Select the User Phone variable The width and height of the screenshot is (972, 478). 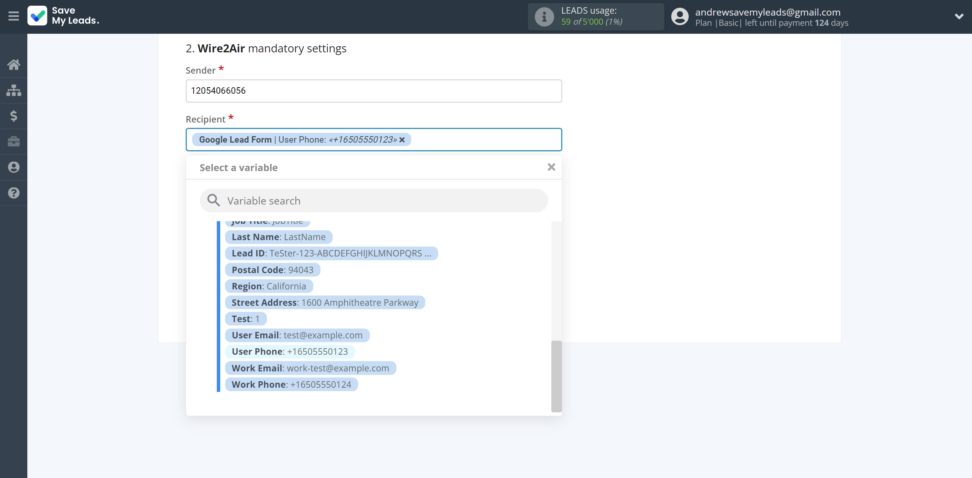click(x=290, y=352)
